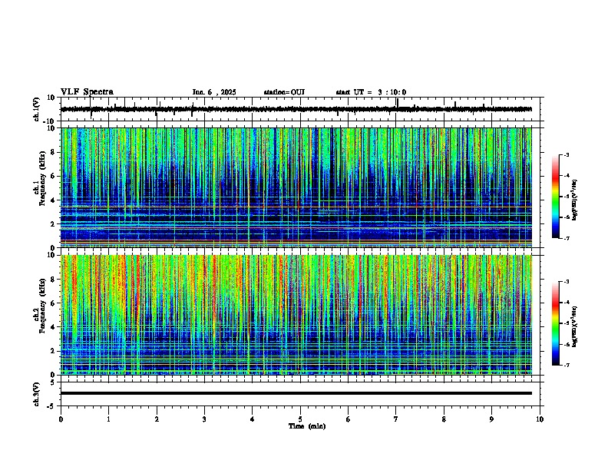Click the "VLF Spectra" plot title
The width and height of the screenshot is (608, 470).
coord(87,92)
